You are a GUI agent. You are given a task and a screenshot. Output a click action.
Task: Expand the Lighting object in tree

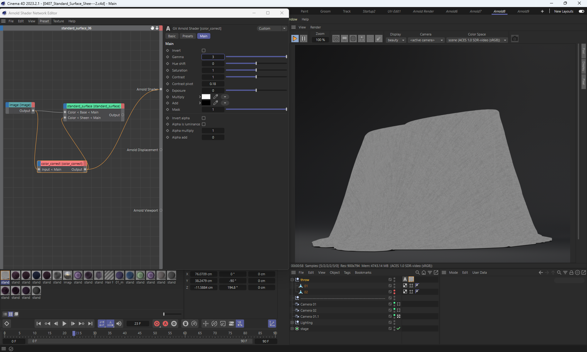(x=292, y=323)
